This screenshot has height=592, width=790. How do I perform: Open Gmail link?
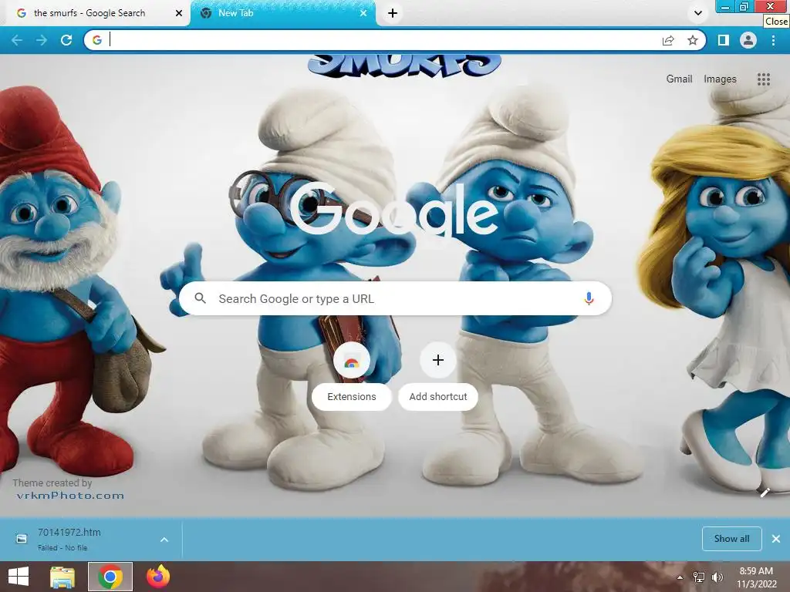click(679, 79)
